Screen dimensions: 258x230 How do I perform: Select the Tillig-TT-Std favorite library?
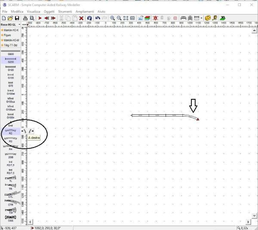pyautogui.click(x=11, y=45)
